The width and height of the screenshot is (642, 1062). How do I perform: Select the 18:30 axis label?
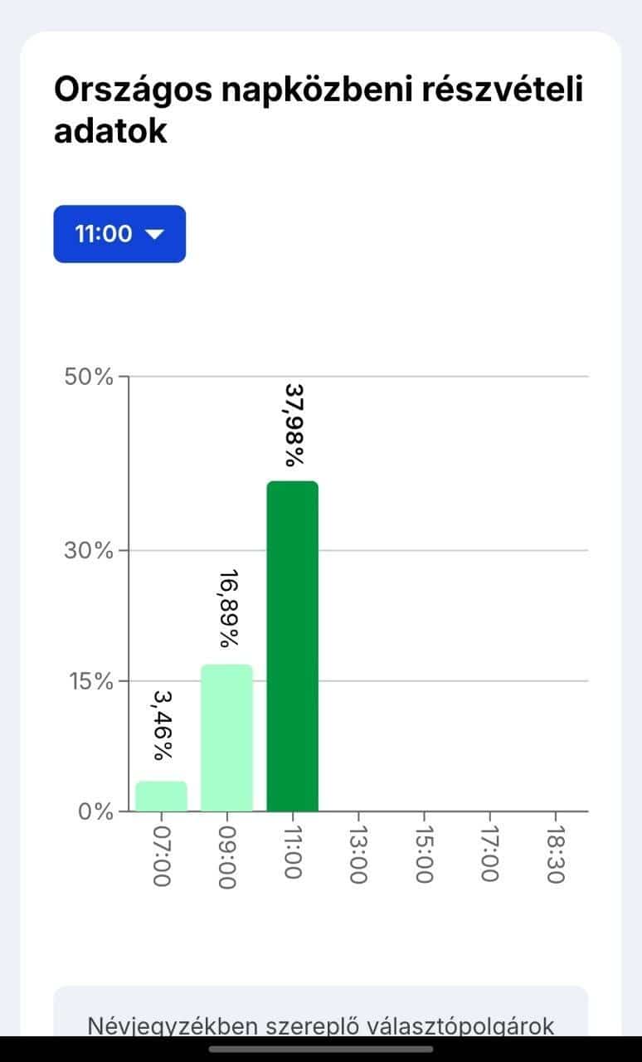[555, 856]
